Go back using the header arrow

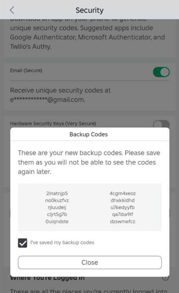tap(12, 10)
